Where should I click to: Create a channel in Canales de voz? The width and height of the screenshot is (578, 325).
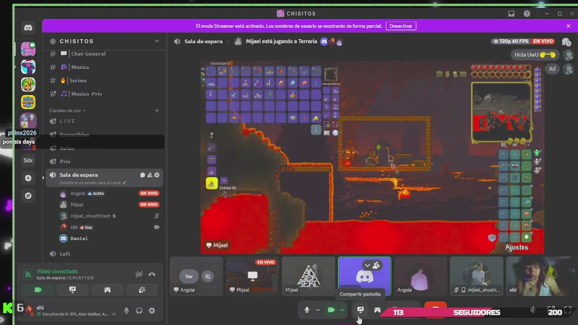pyautogui.click(x=157, y=111)
